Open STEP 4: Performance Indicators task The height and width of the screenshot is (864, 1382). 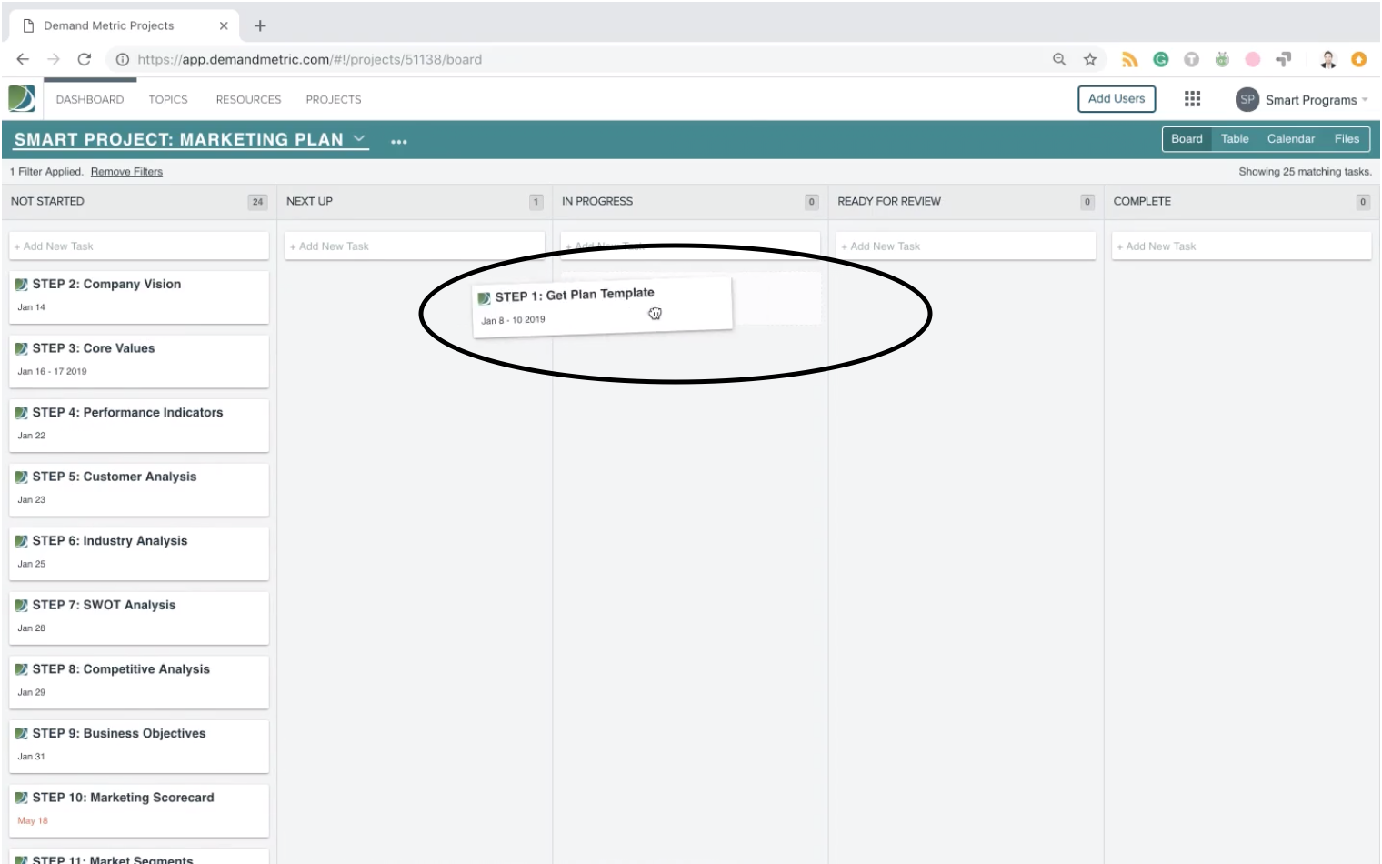coord(139,425)
